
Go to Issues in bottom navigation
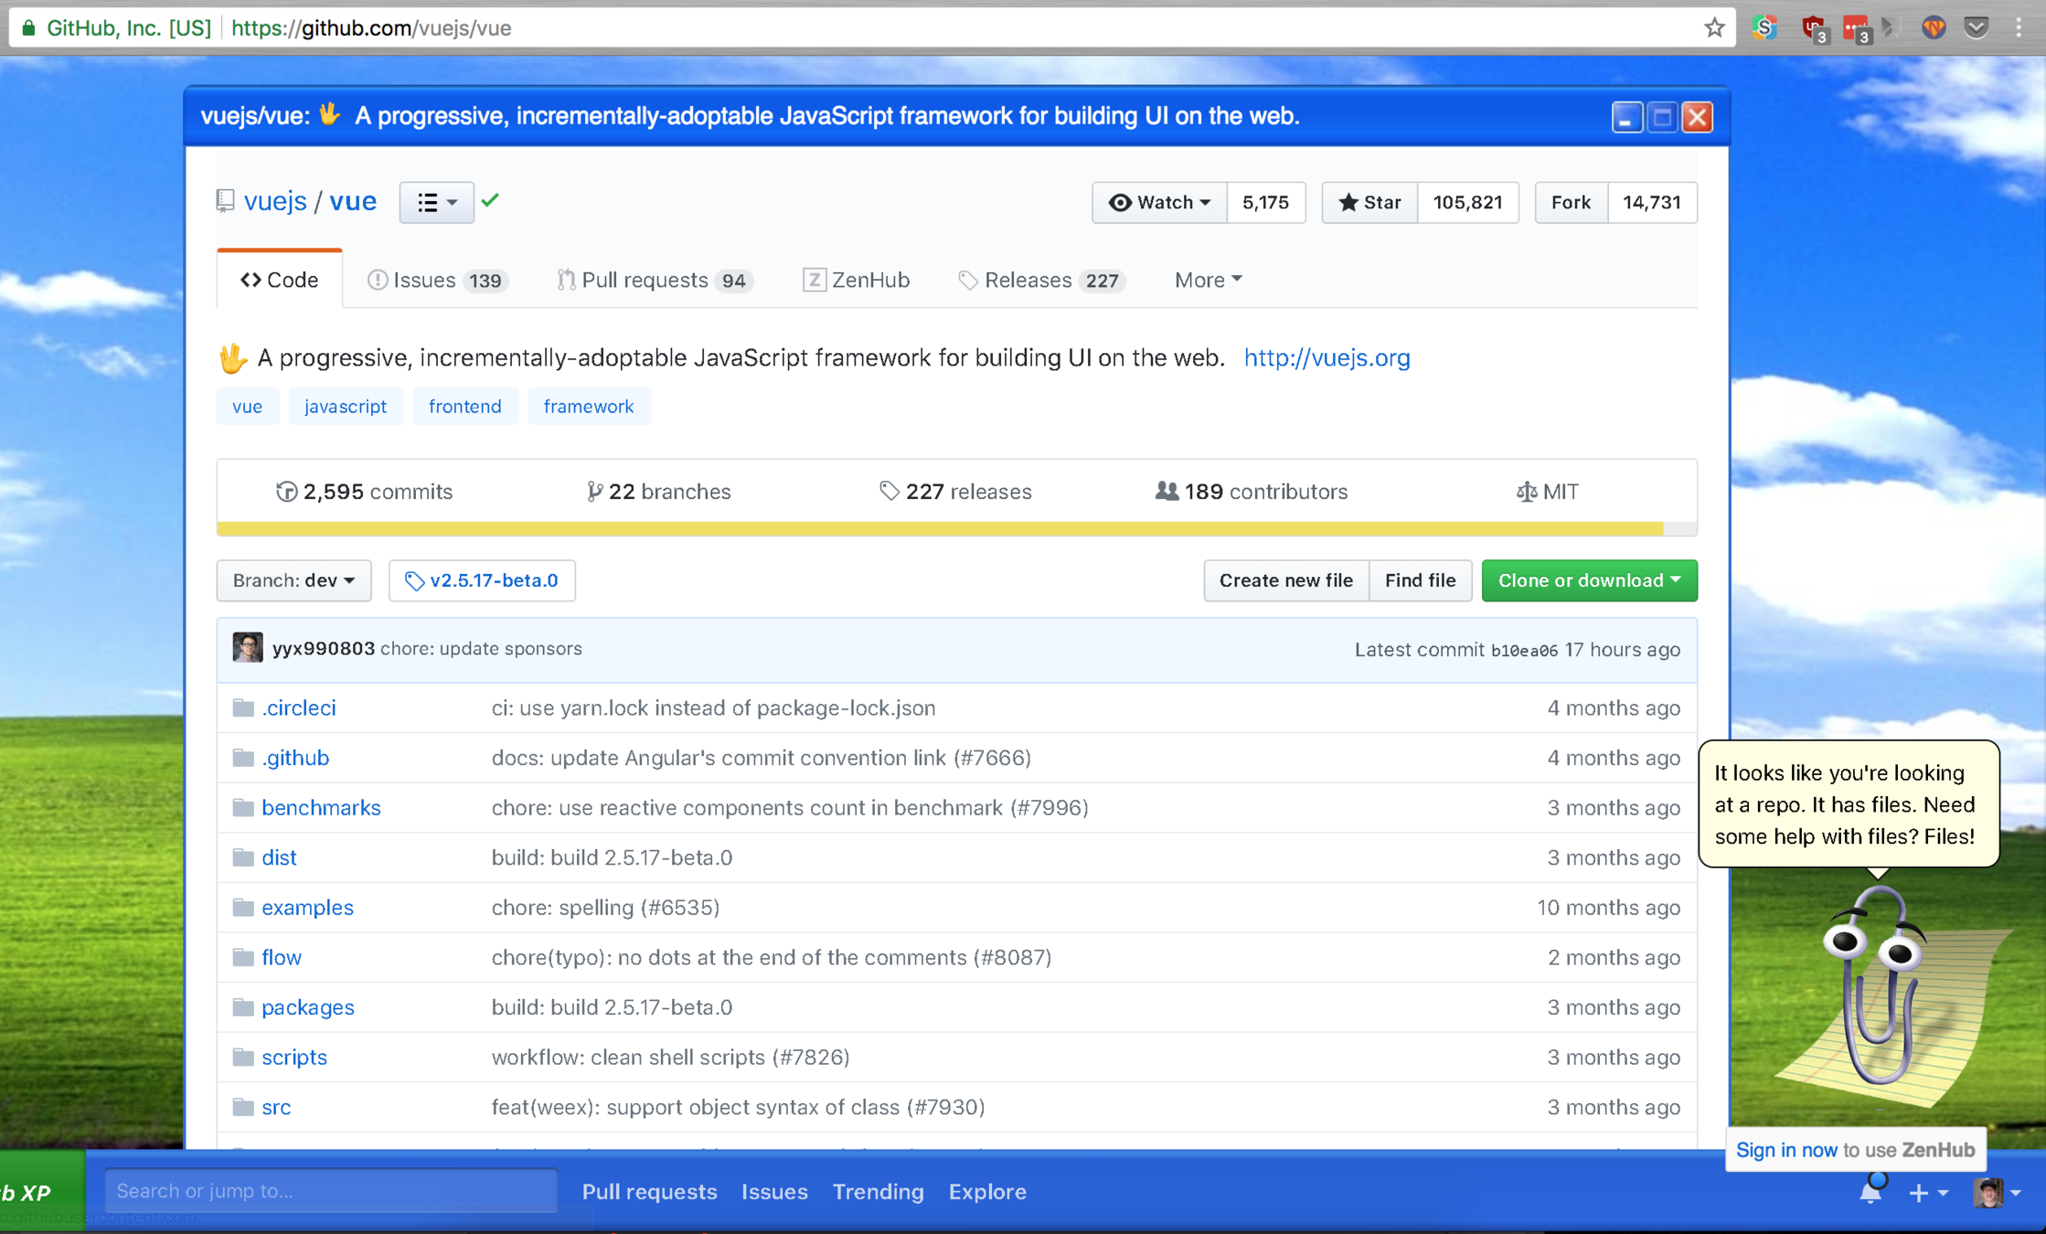(774, 1192)
